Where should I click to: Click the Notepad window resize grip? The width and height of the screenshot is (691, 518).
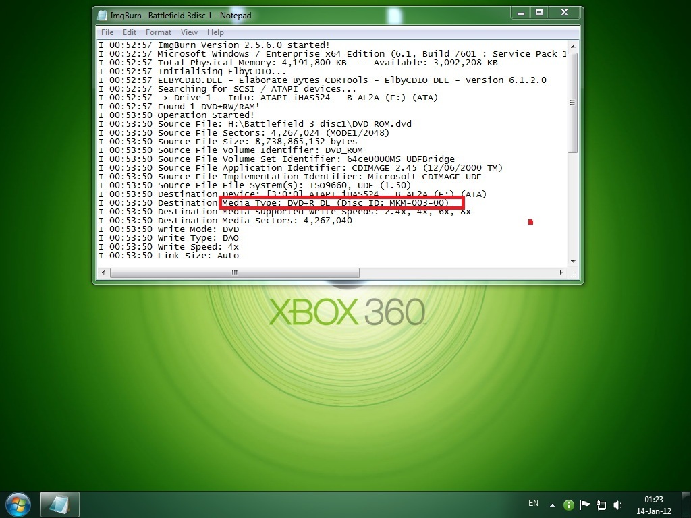point(574,275)
